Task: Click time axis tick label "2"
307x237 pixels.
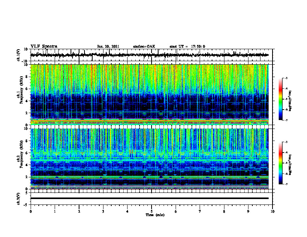Action: click(x=79, y=211)
